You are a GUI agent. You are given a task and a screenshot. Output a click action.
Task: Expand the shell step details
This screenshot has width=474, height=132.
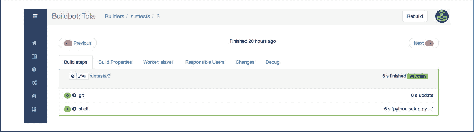point(74,109)
